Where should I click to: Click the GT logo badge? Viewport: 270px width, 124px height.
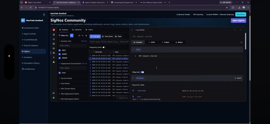pyautogui.click(x=23, y=20)
